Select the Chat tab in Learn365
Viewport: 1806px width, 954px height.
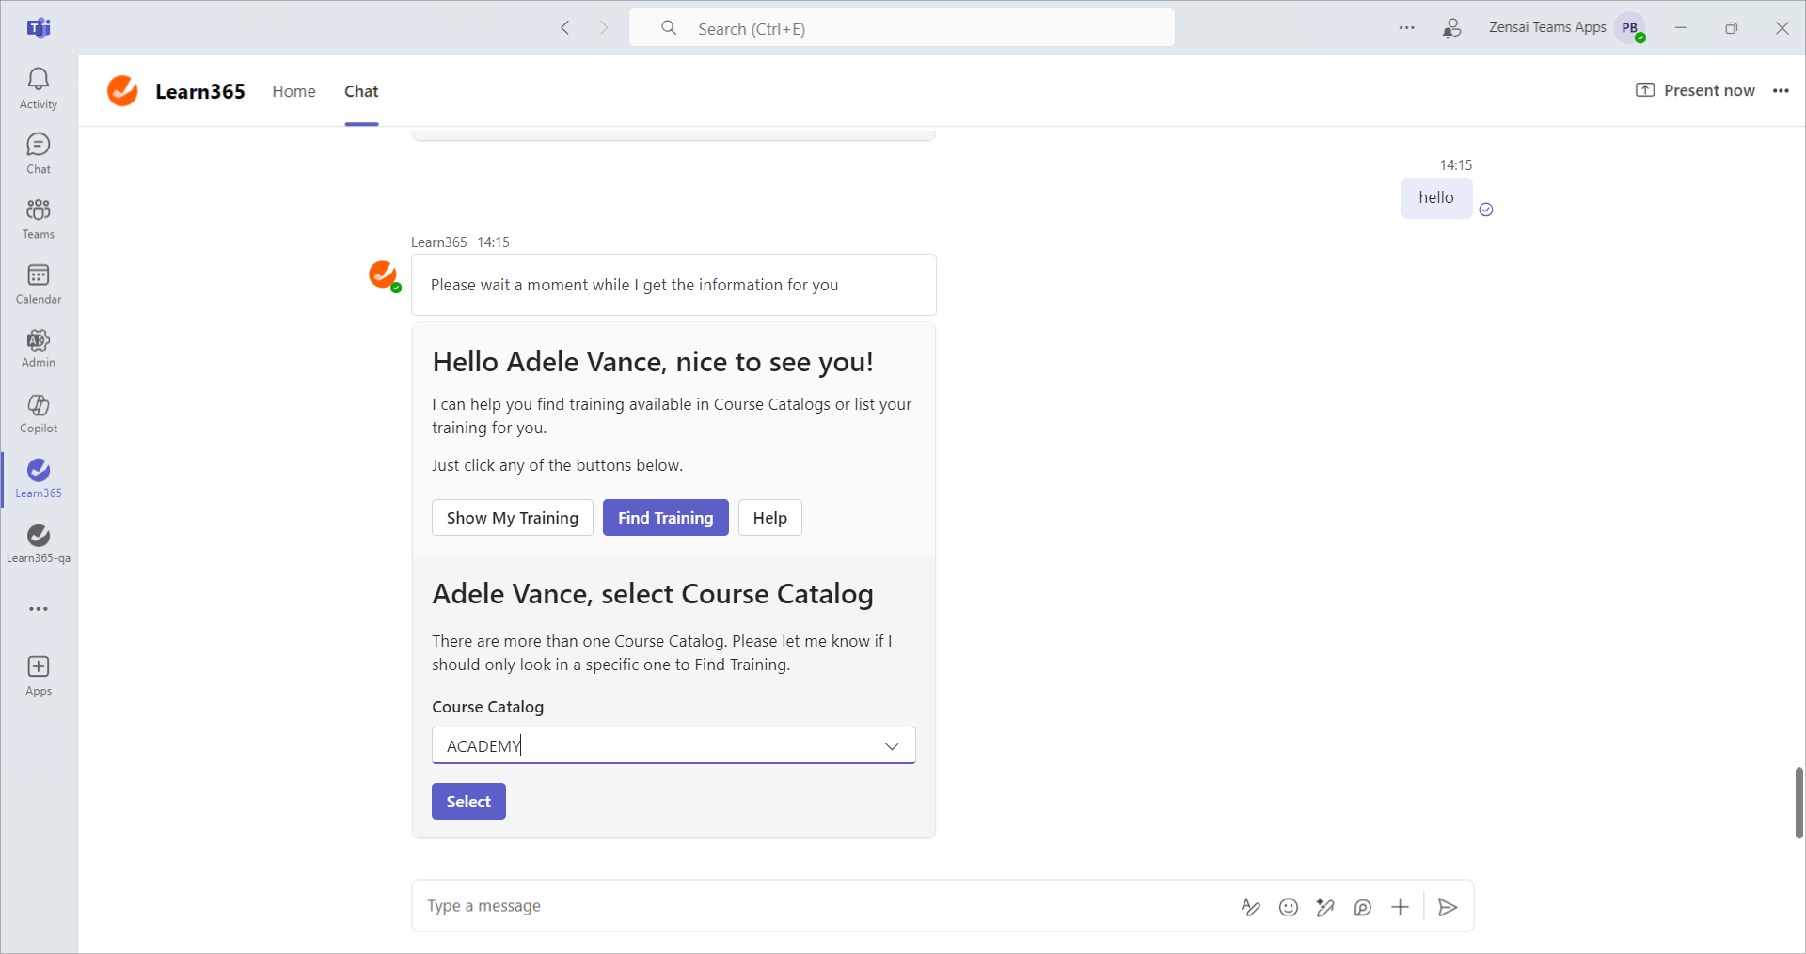[x=361, y=91]
